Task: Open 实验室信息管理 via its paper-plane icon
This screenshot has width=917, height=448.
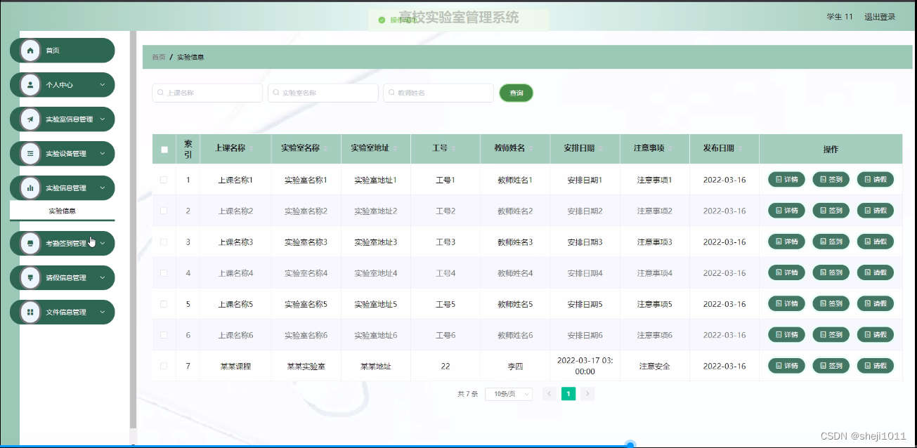Action: [29, 119]
